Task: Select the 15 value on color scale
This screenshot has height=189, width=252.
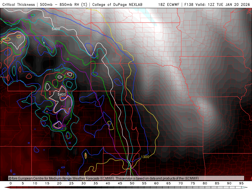Action: click(x=47, y=183)
